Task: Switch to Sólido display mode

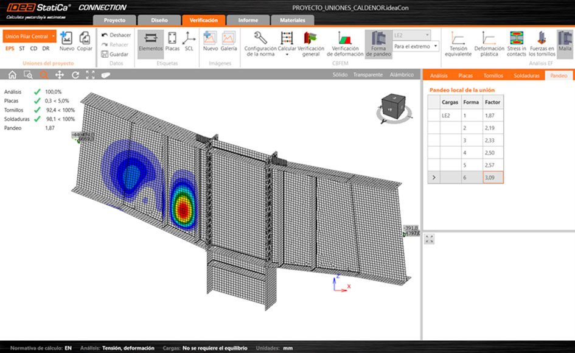Action: 340,74
